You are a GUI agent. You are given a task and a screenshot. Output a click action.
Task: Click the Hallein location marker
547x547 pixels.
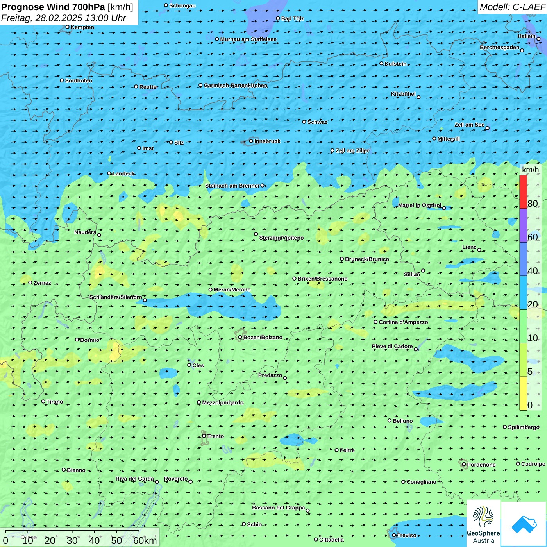click(x=538, y=39)
